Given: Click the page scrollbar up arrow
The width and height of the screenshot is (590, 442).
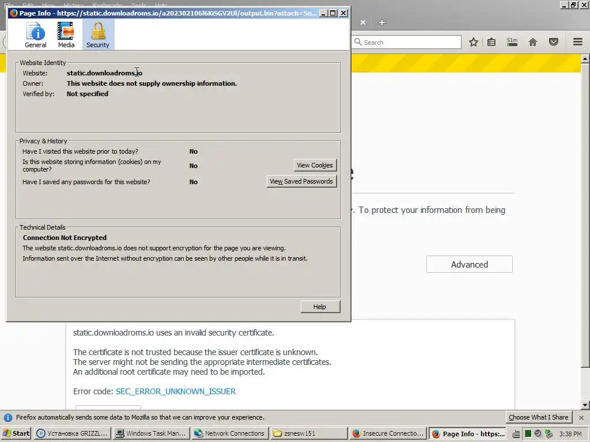Looking at the screenshot, I should [x=585, y=59].
